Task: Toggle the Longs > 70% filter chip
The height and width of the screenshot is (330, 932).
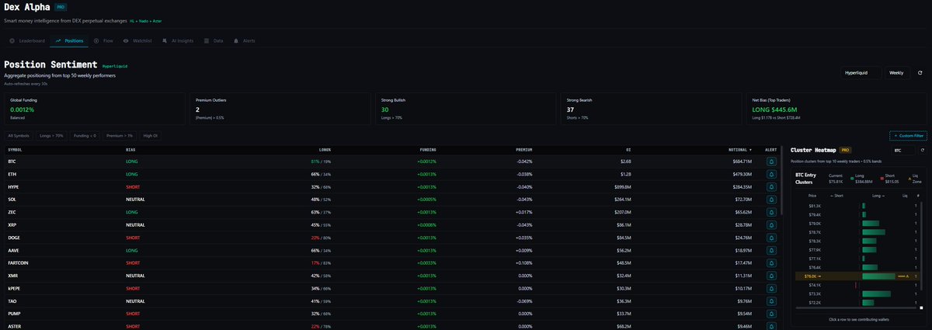Action: (51, 135)
